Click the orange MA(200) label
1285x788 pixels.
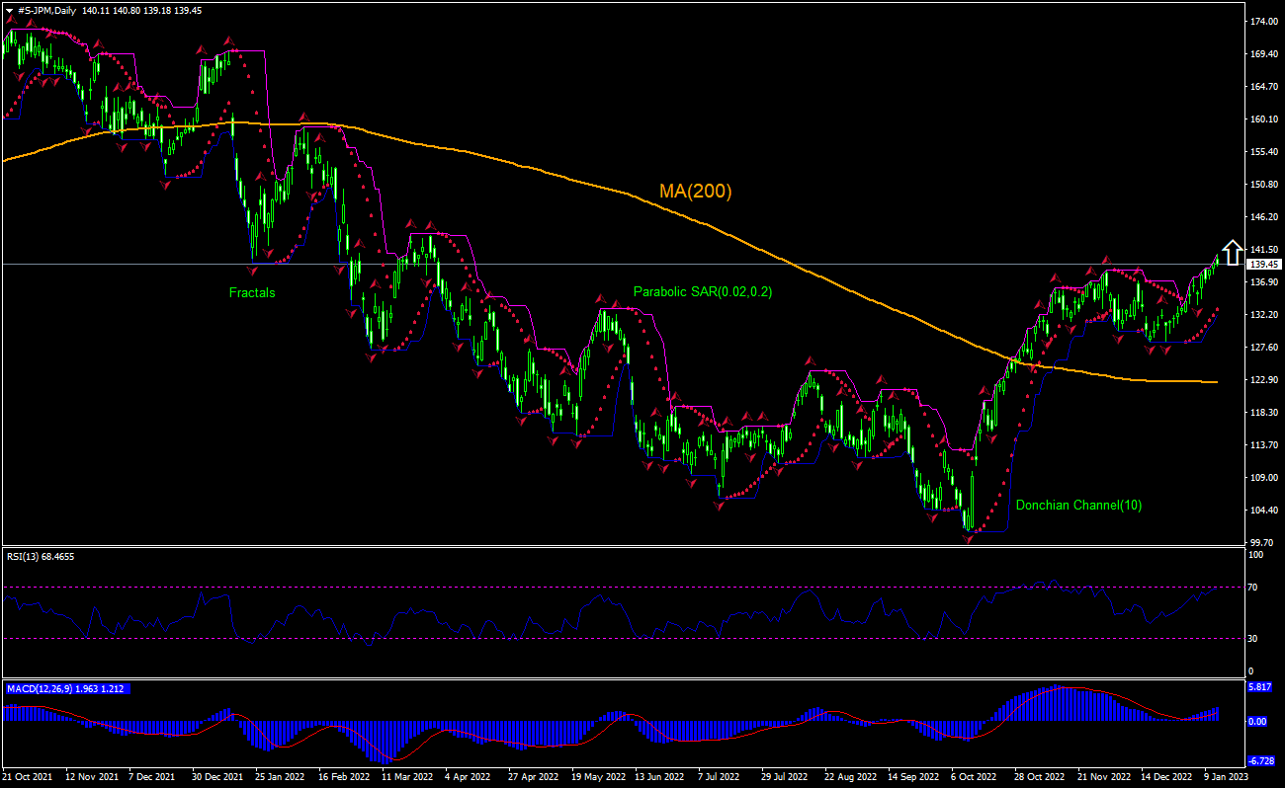point(696,190)
